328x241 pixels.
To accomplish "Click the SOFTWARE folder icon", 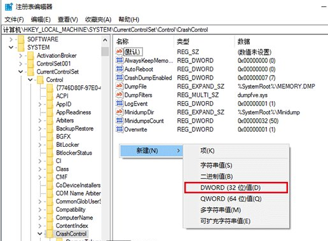I will pos(21,39).
